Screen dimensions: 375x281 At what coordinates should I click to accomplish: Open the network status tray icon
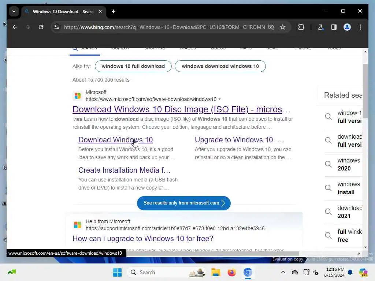click(x=306, y=272)
